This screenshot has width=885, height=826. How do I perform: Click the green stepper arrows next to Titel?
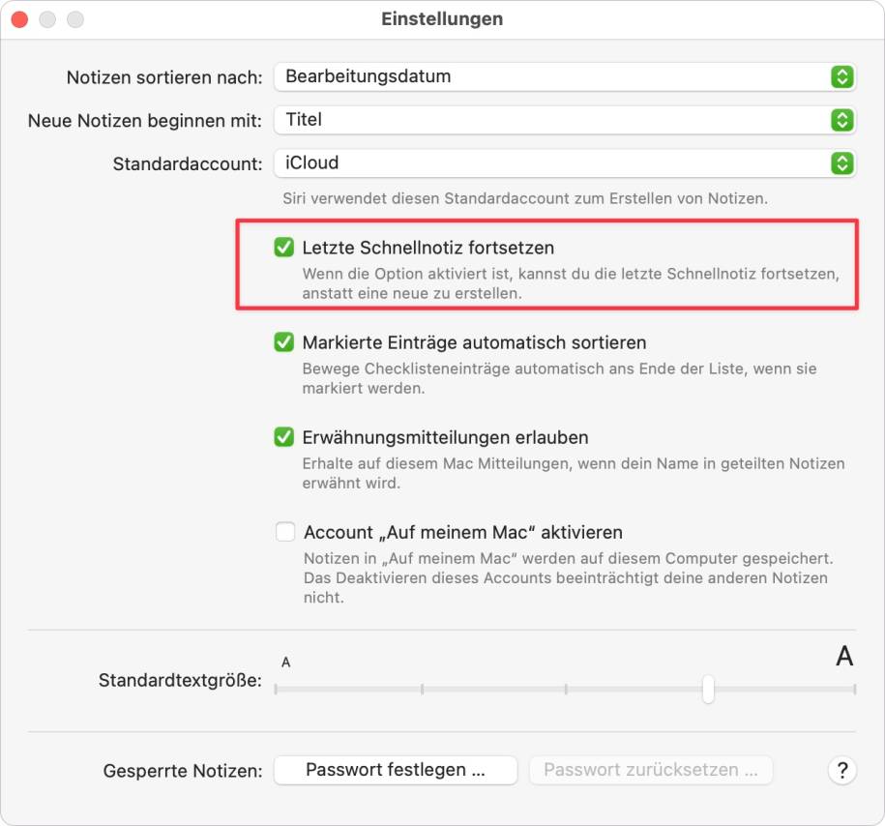click(x=841, y=120)
